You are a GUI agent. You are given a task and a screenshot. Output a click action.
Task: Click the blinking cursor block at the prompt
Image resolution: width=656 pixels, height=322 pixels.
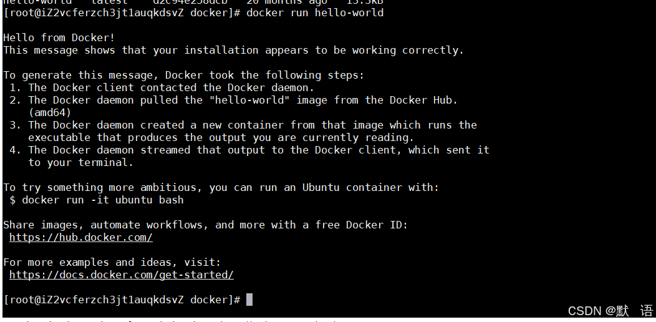coord(249,300)
